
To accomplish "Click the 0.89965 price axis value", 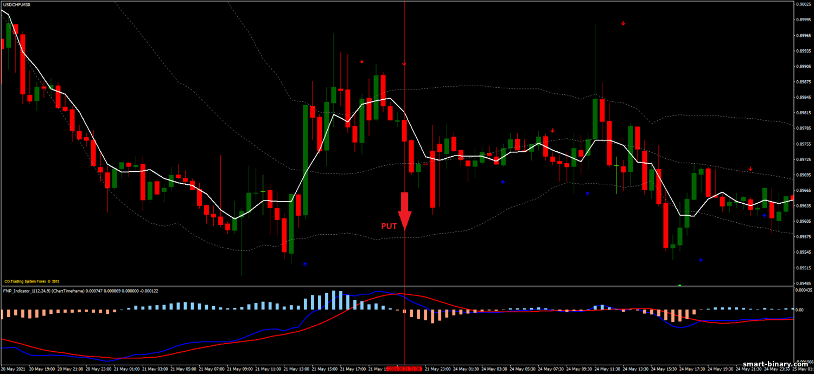I will point(803,35).
